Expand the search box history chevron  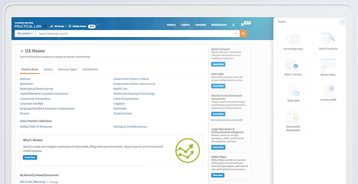[235, 34]
